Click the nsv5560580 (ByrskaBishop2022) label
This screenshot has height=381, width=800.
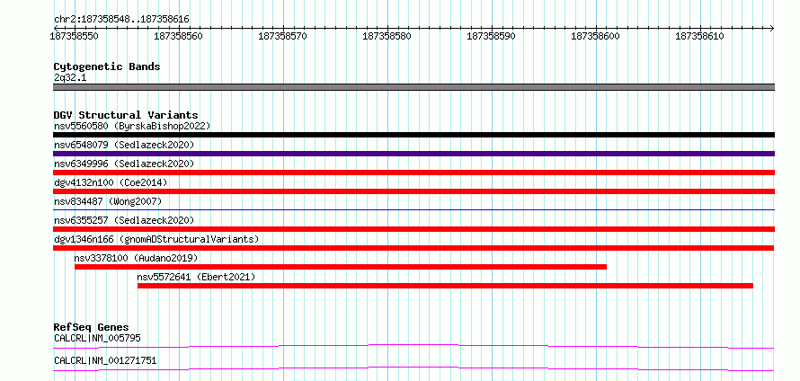[x=132, y=126]
